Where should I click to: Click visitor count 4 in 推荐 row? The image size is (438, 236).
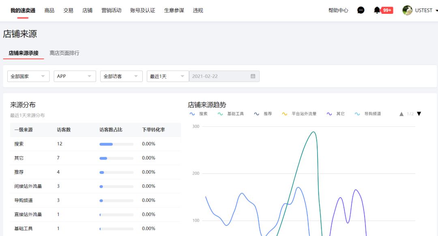click(x=58, y=172)
